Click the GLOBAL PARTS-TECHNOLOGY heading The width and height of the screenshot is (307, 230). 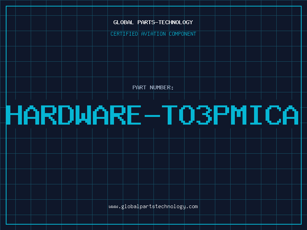(x=153, y=22)
